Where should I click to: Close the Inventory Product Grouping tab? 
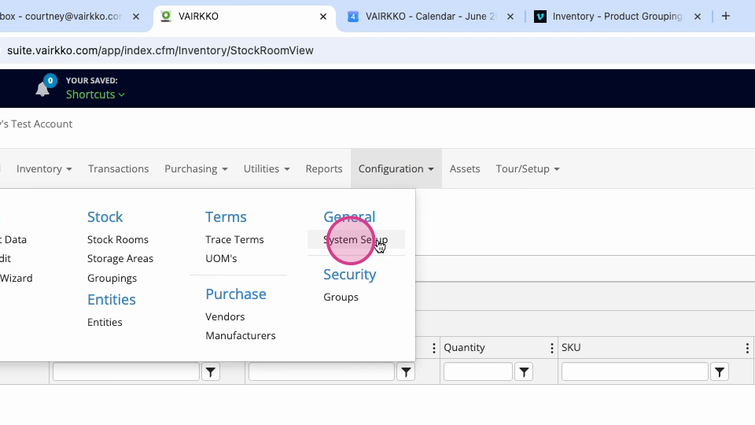(698, 17)
